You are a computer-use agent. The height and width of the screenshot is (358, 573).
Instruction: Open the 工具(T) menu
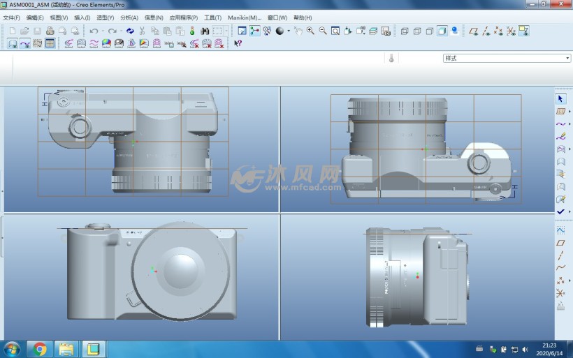(212, 17)
